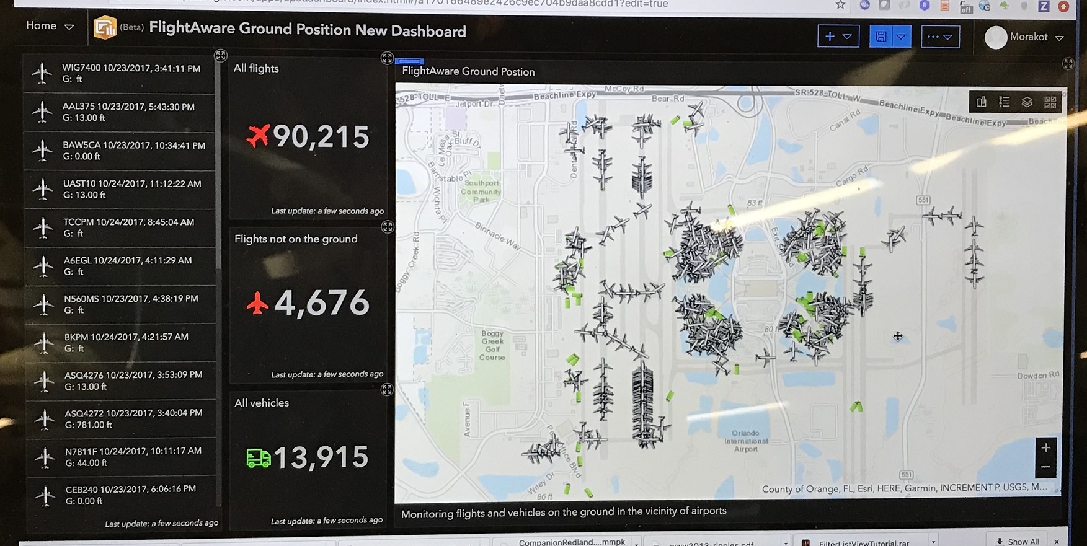The image size is (1087, 546).
Task: Click Show All in the downloads bar
Action: [x=1018, y=540]
